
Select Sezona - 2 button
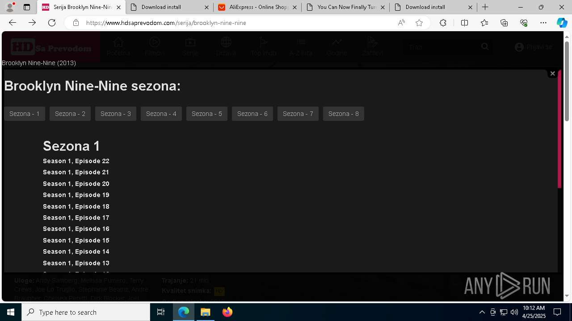70,114
